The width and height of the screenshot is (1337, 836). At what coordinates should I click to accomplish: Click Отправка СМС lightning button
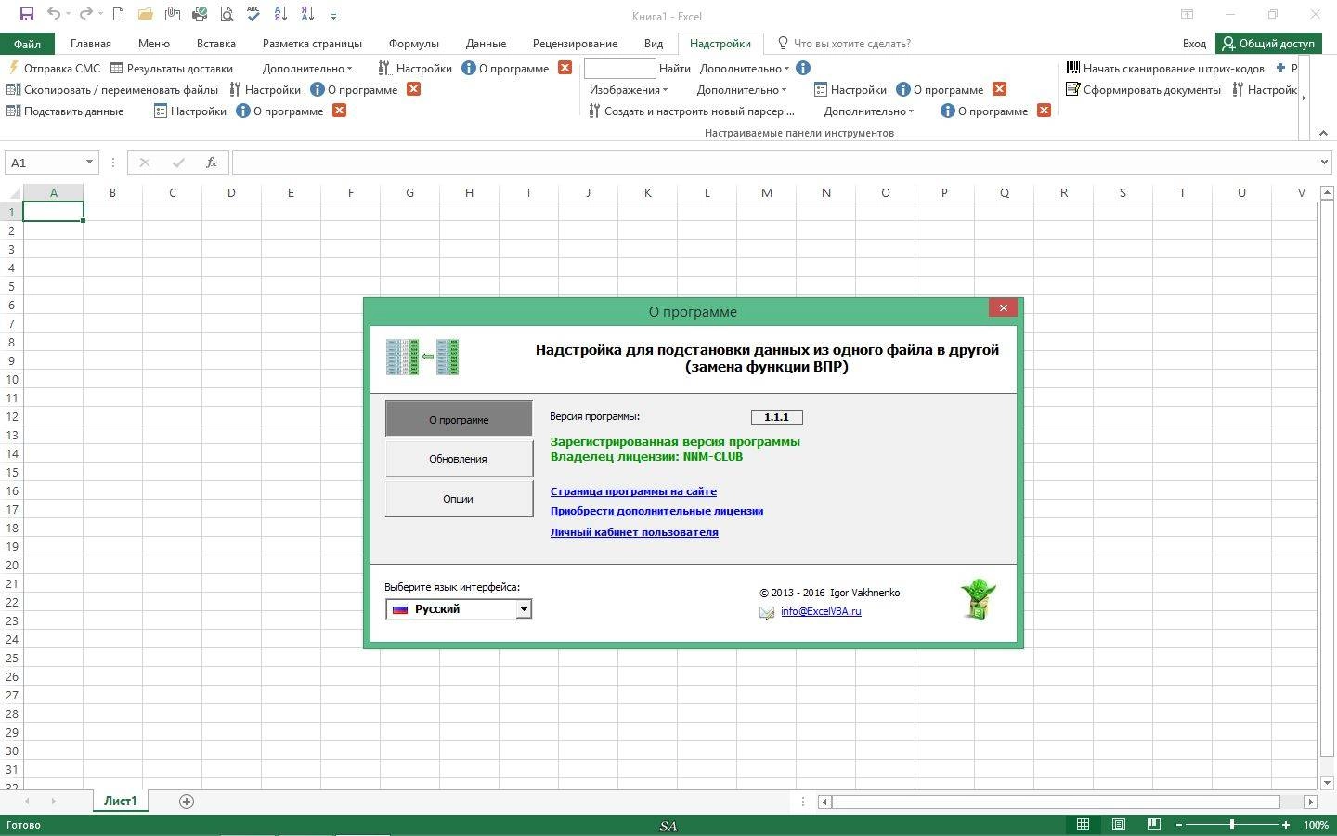54,68
